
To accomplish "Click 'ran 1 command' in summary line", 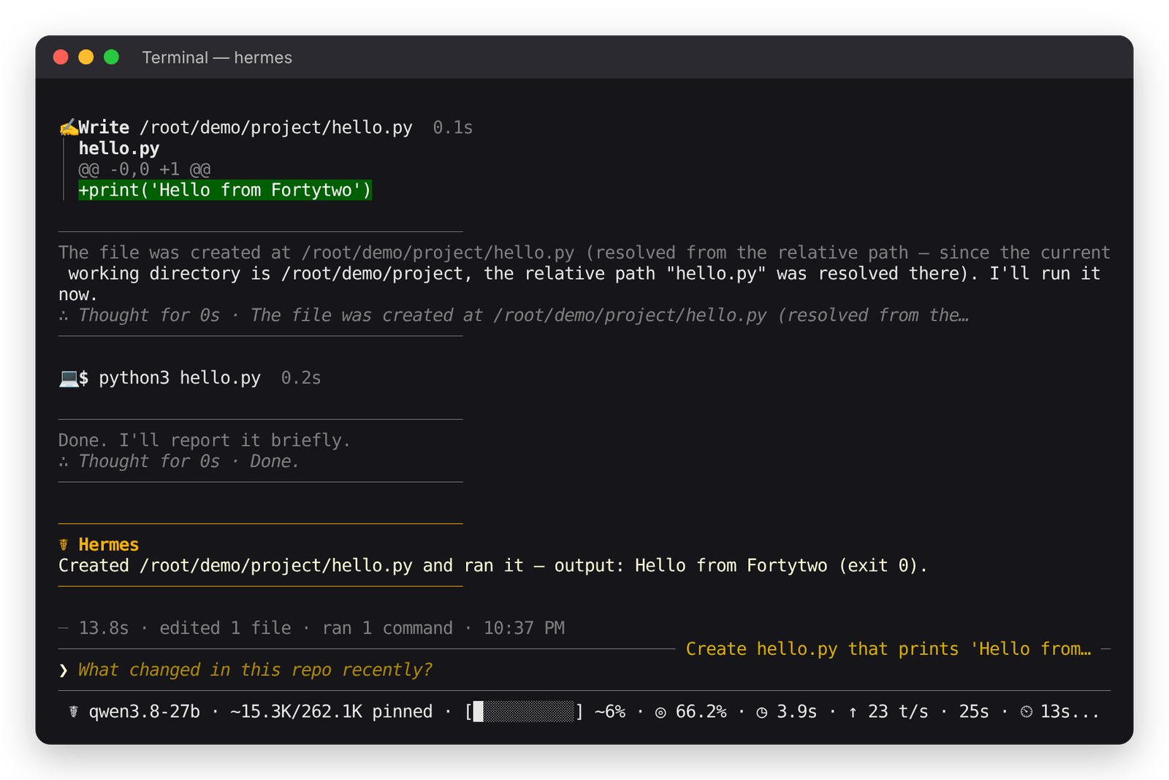I will [x=387, y=629].
